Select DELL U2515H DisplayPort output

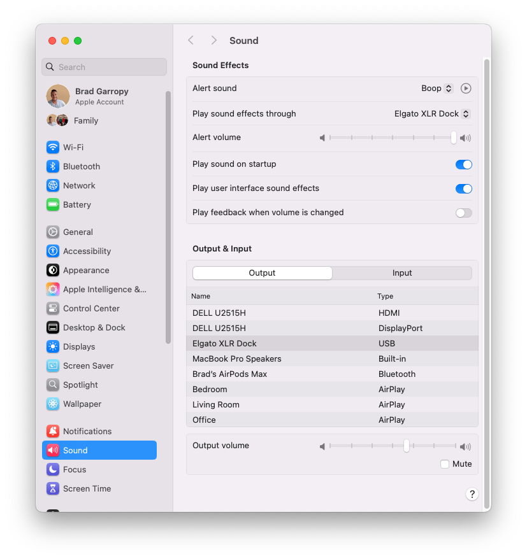point(332,329)
